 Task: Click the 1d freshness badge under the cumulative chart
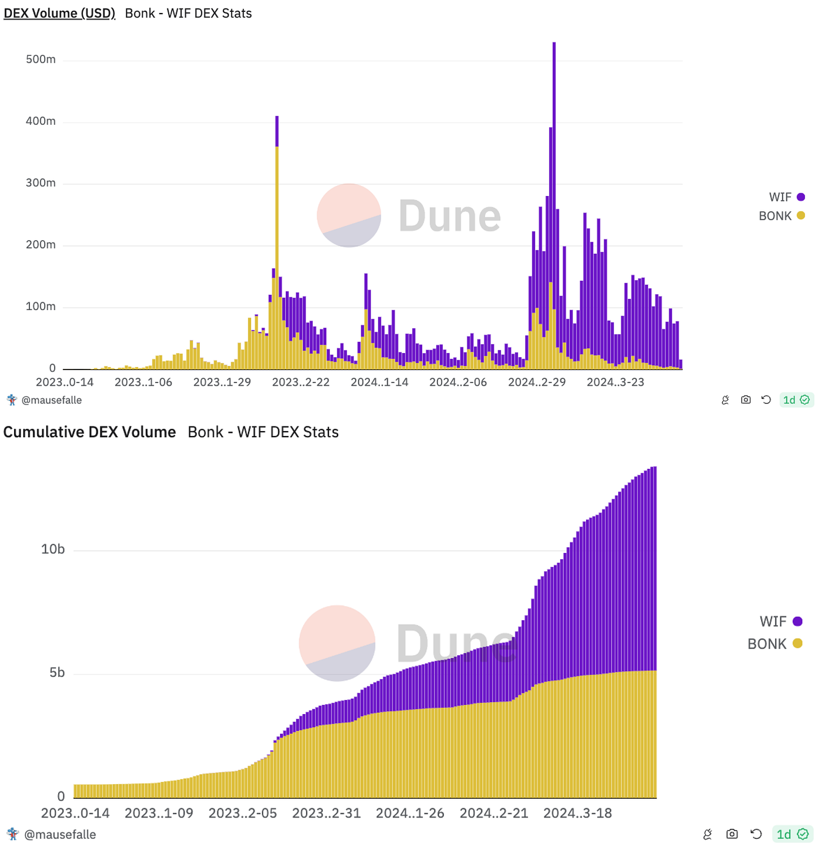click(x=792, y=834)
